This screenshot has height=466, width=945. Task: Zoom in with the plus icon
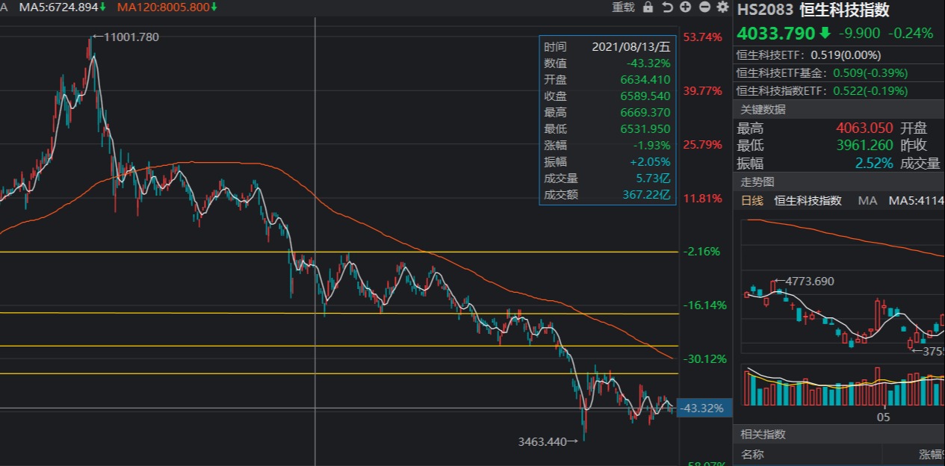click(685, 7)
